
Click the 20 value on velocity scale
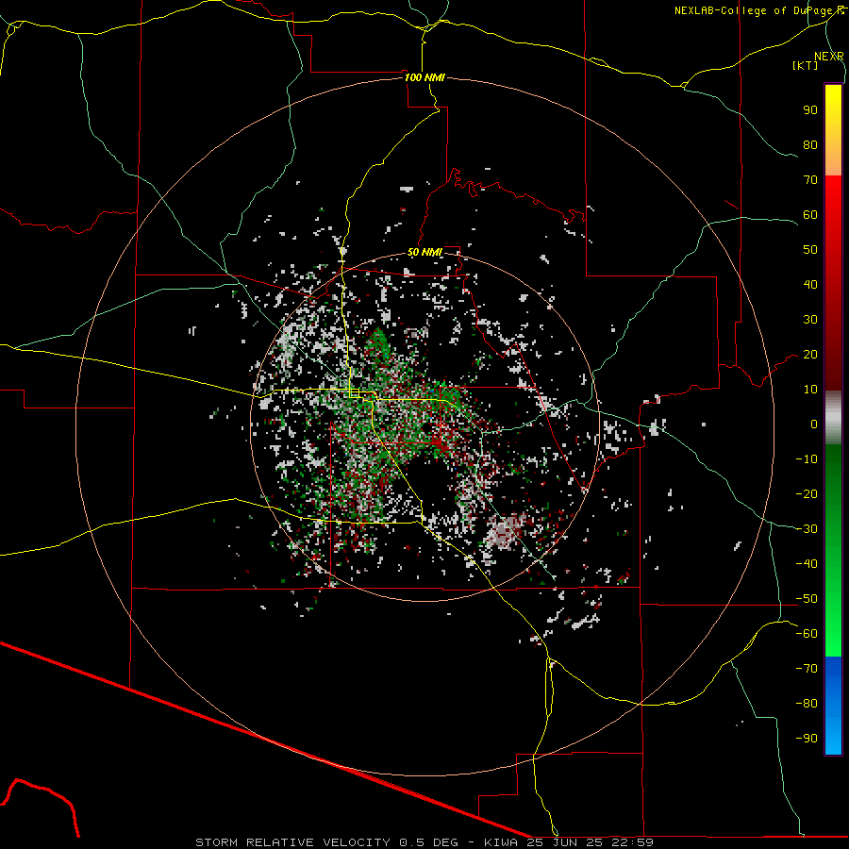(x=810, y=355)
